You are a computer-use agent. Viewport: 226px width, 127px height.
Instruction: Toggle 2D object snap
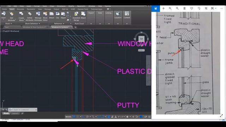tap(102, 117)
